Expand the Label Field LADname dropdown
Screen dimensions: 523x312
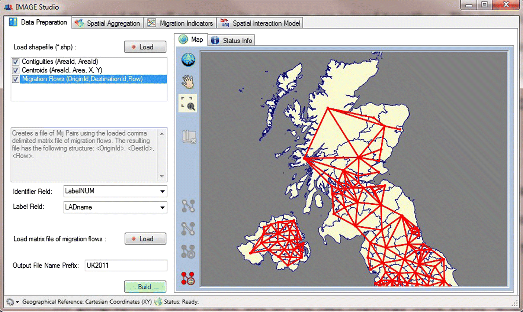[162, 207]
